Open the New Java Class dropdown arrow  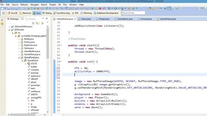[136, 8]
